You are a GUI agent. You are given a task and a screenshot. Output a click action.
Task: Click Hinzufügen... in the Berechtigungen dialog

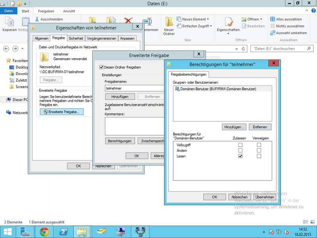point(234,127)
